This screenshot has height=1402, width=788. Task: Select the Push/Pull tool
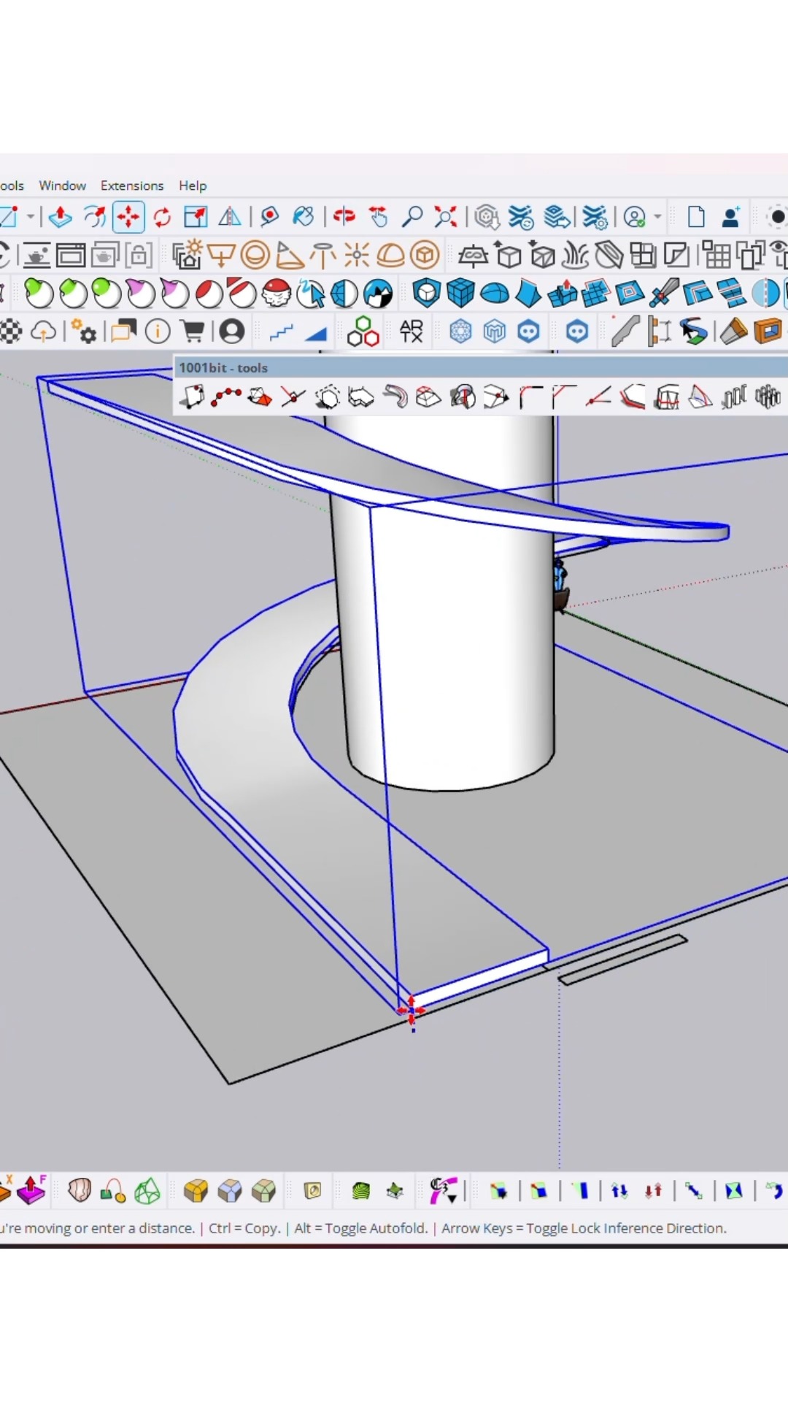(x=60, y=217)
